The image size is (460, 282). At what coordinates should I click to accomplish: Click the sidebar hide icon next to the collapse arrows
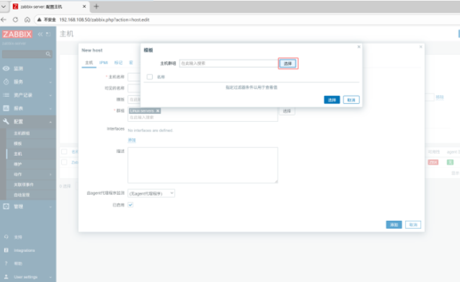coord(48,35)
